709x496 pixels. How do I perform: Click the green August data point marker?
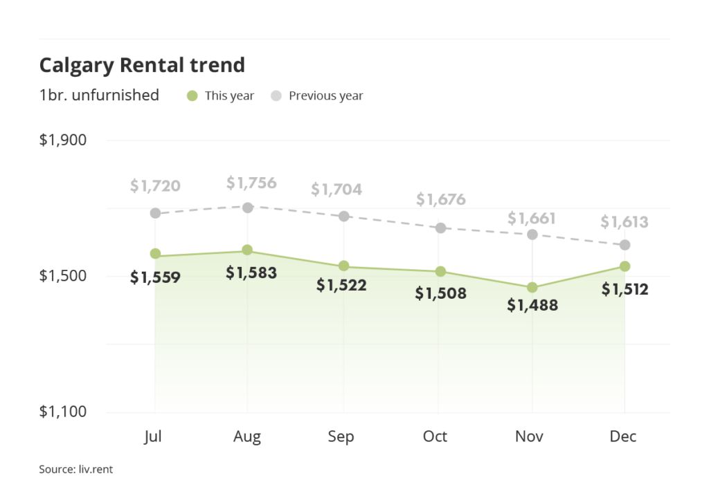point(247,250)
